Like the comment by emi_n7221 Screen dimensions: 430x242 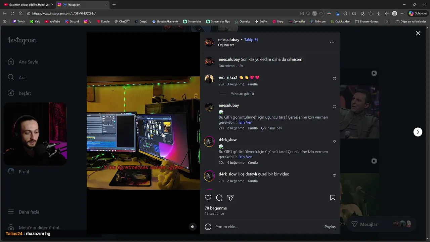[334, 79]
